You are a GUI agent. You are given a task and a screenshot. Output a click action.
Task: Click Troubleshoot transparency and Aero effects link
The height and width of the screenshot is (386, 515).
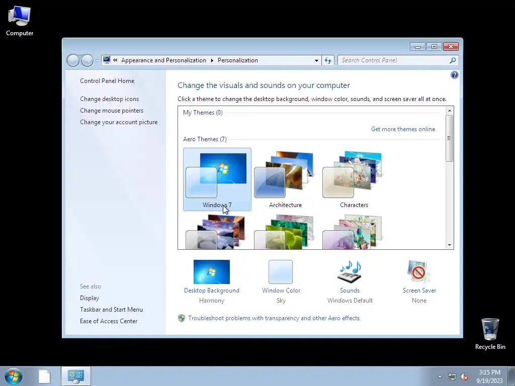click(274, 318)
